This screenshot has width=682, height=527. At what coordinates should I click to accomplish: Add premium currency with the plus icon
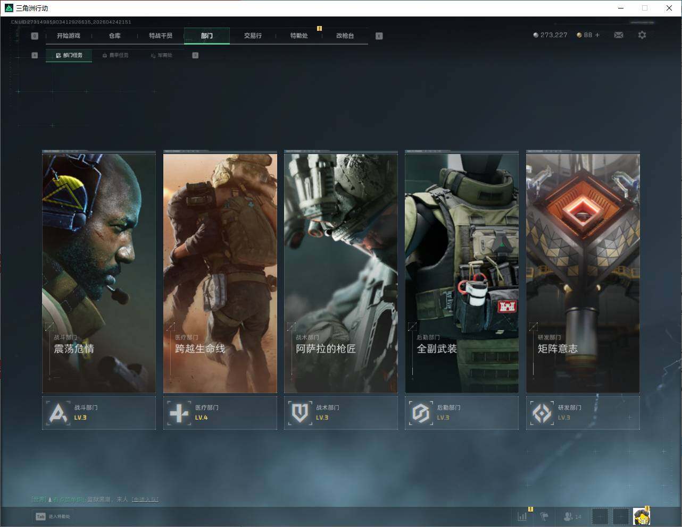coord(597,35)
